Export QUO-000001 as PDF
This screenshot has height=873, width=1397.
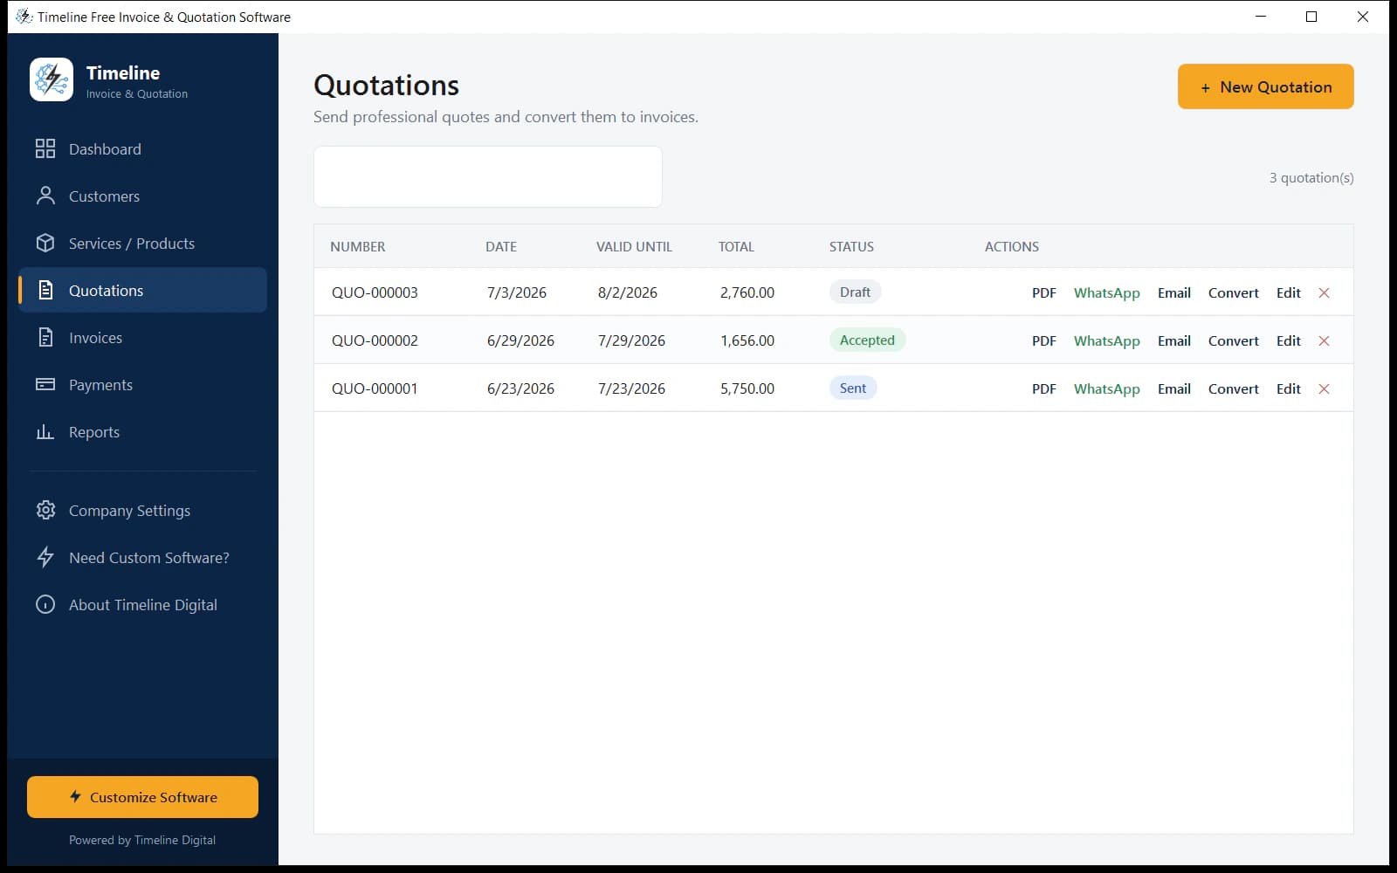click(1043, 388)
